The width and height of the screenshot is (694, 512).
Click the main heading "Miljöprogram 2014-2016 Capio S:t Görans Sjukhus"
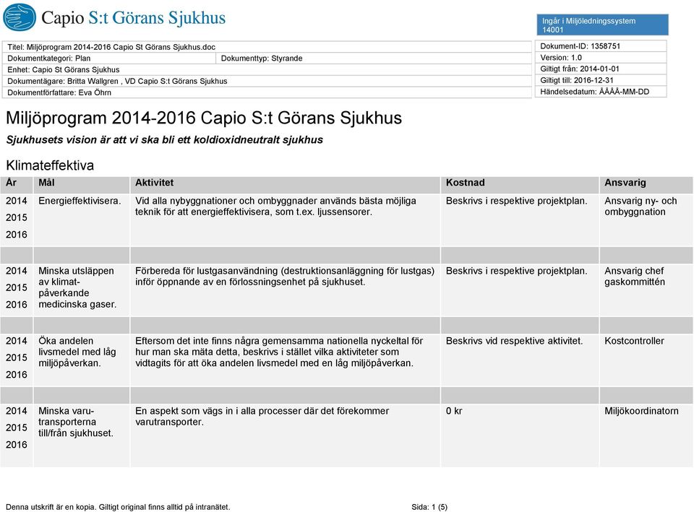click(x=204, y=118)
